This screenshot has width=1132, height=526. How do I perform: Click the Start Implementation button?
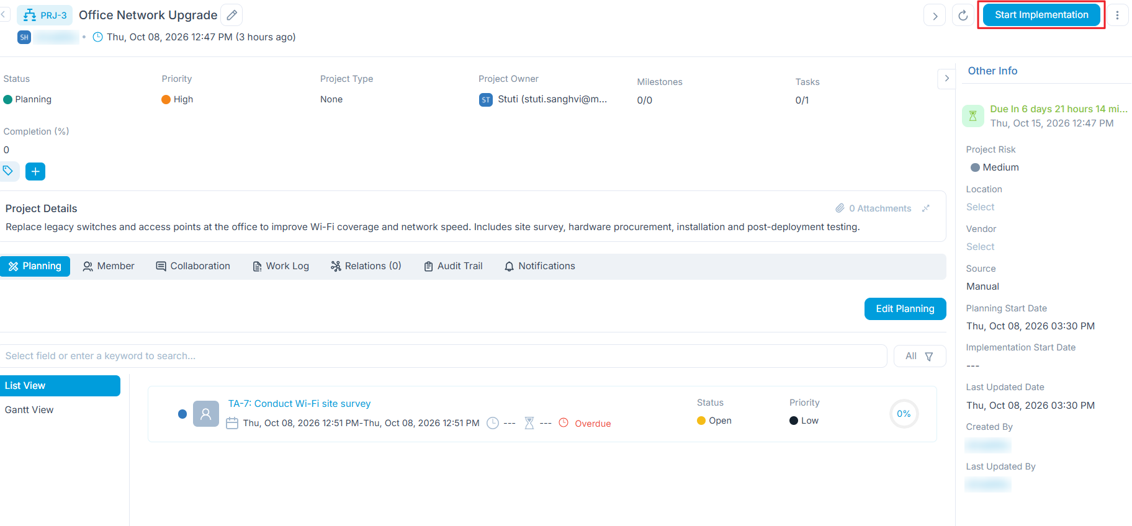1041,15
